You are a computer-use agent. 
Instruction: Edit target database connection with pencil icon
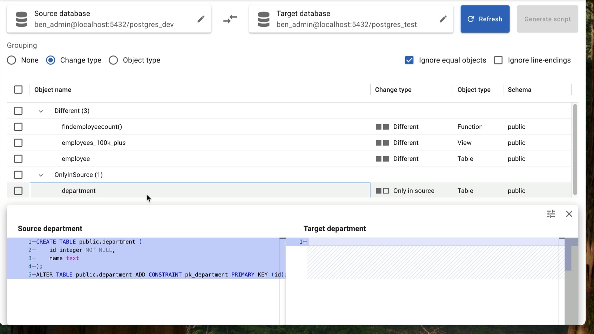point(443,19)
